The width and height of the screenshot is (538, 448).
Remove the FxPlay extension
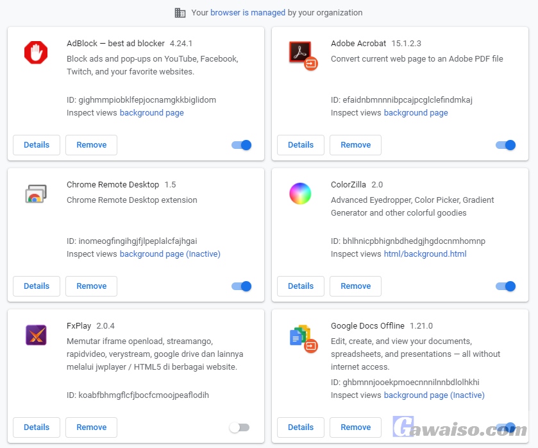(x=91, y=427)
